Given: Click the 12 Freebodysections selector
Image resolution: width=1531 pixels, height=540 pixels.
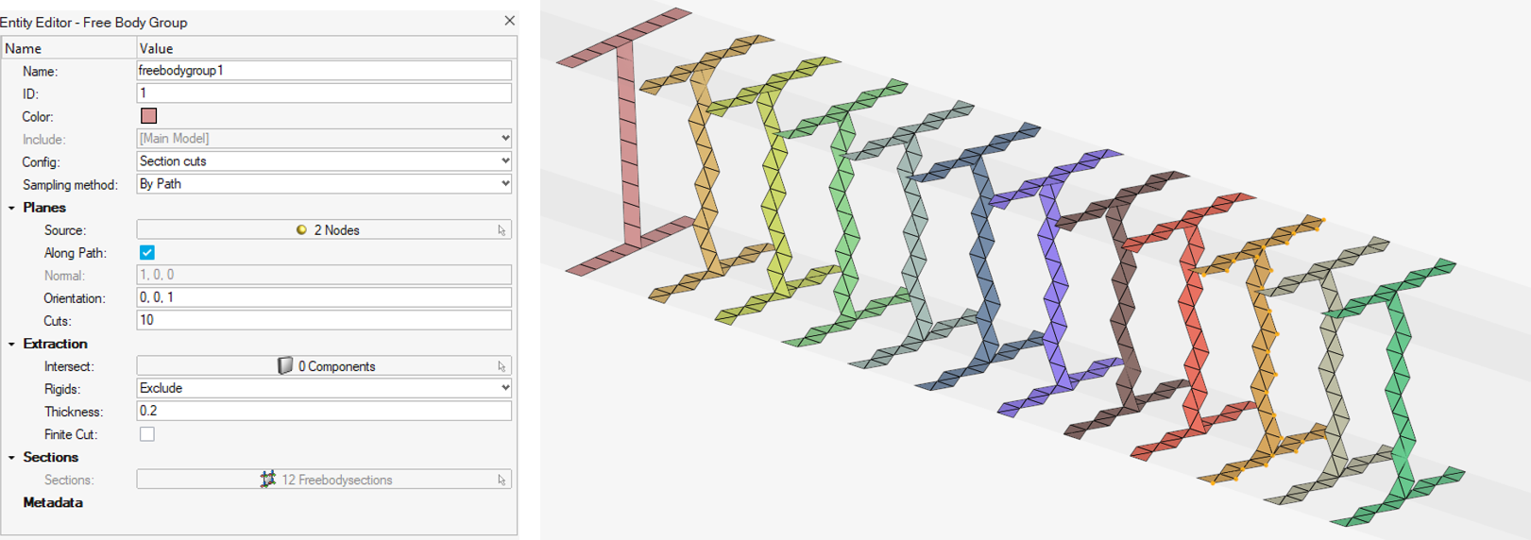Looking at the screenshot, I should point(324,480).
